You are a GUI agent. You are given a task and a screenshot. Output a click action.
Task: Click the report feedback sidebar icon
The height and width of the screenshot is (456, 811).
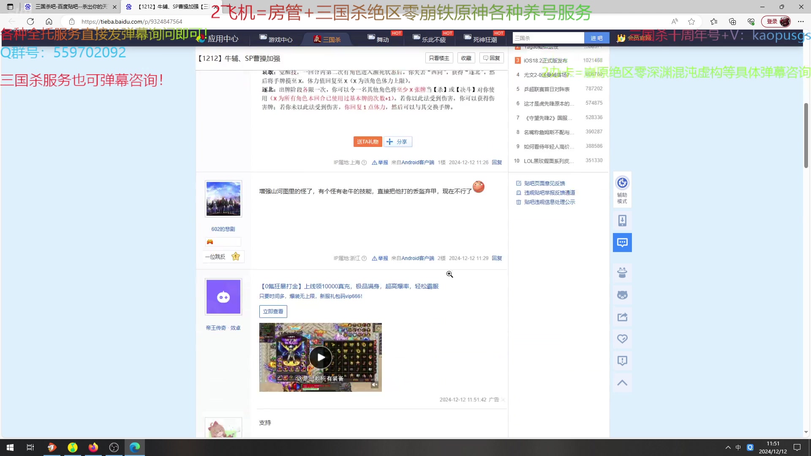tap(622, 361)
